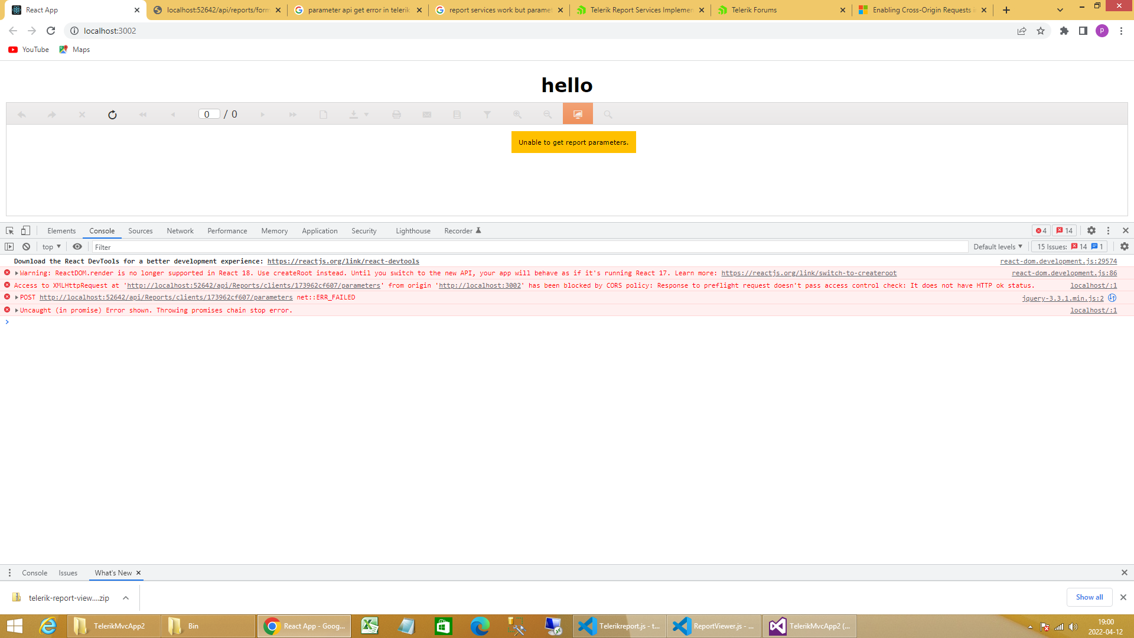
Task: Open the DevTools settings gear
Action: 1091,231
